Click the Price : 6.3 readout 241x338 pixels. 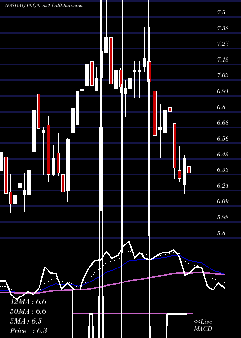[x=28, y=331]
